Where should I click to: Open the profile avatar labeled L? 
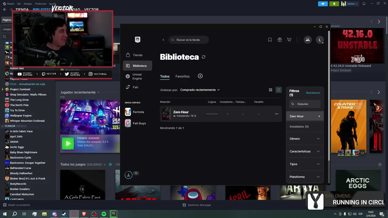pos(320,40)
